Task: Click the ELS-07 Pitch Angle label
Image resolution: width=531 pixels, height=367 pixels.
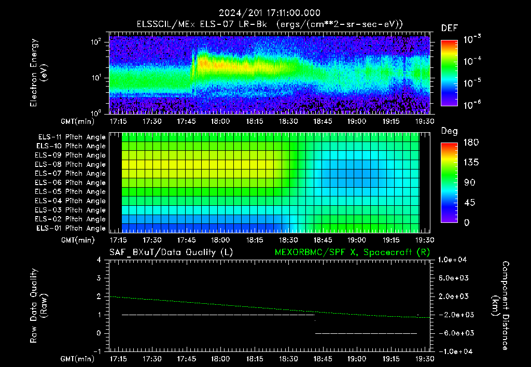Action: click(70, 173)
